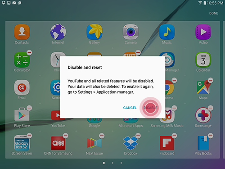225x169 pixels.
Task: Tap the minus badge on Play Store
Action: pyautogui.click(x=29, y=108)
